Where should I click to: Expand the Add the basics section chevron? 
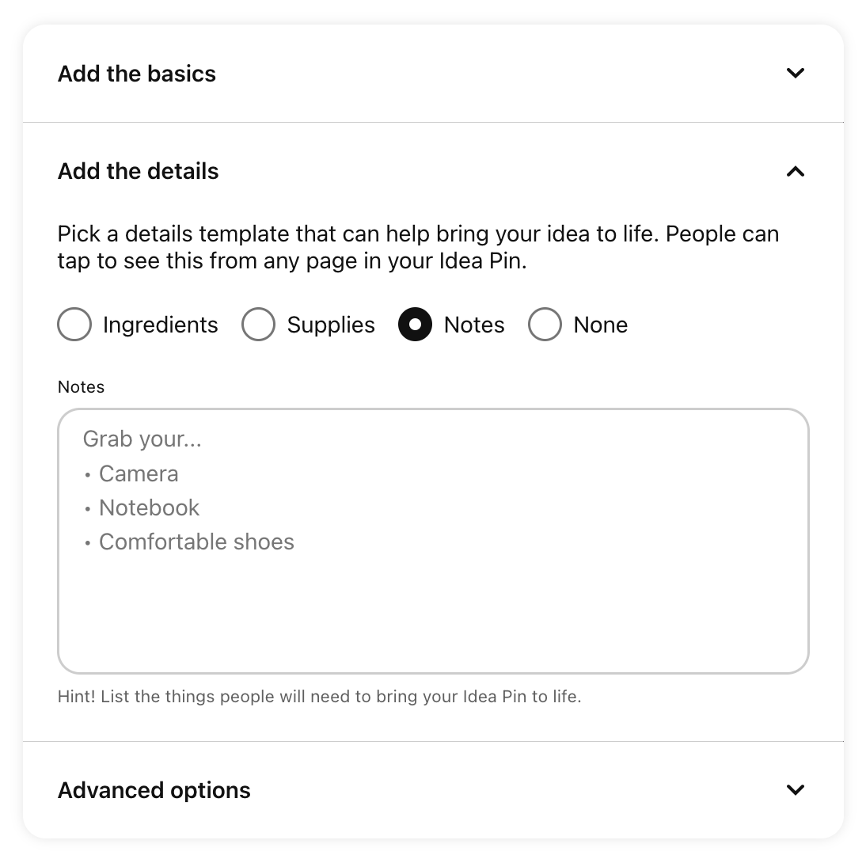(796, 73)
